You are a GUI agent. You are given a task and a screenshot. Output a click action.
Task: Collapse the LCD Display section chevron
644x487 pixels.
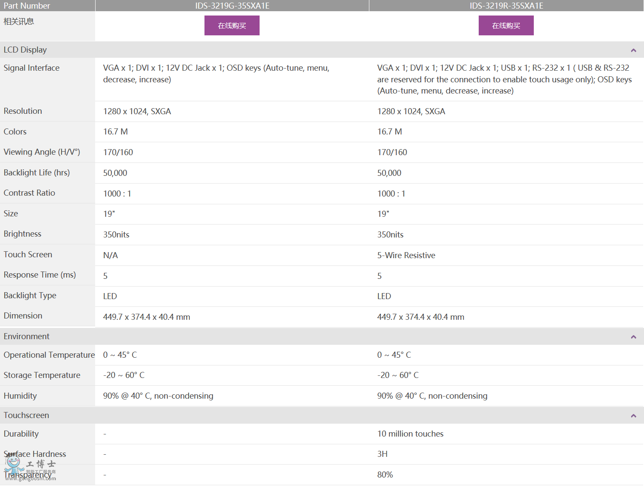(633, 50)
